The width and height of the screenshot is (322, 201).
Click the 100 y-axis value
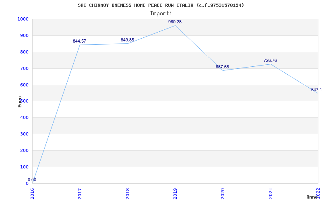click(x=25, y=167)
